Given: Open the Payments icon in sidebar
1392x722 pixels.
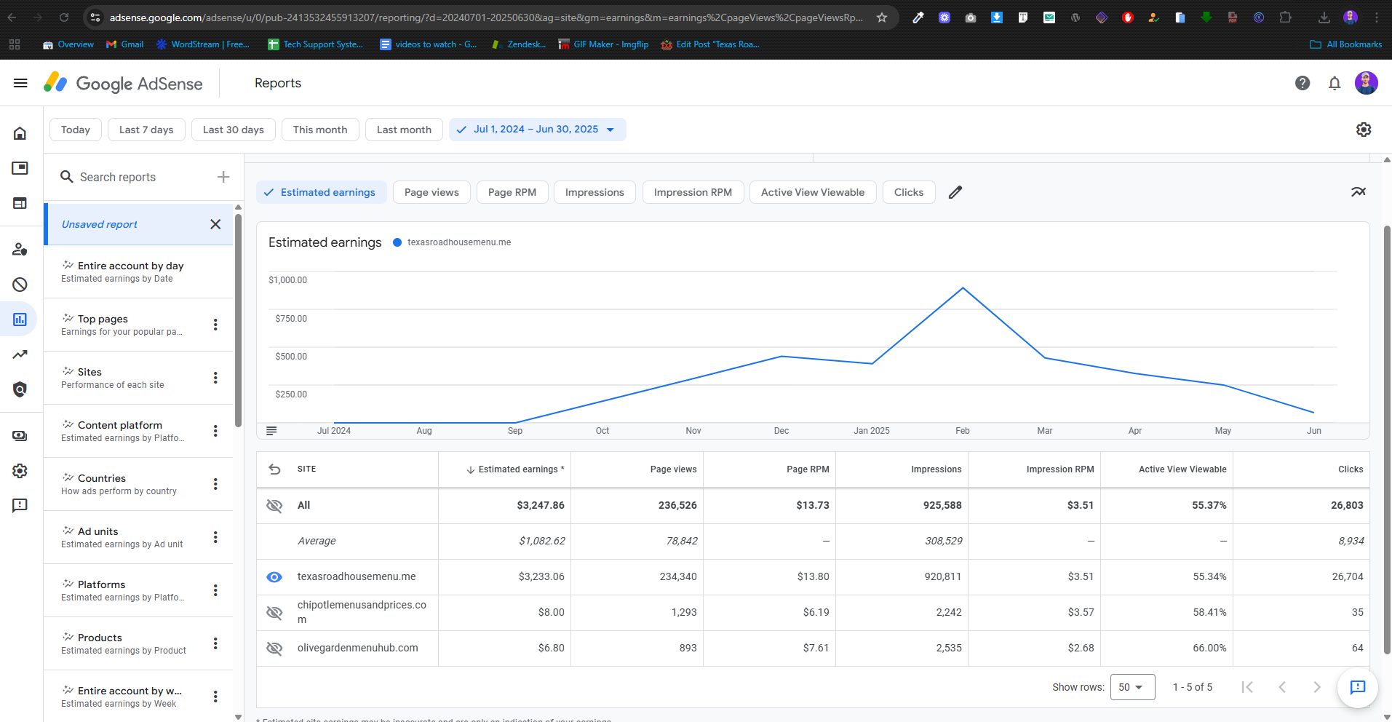Looking at the screenshot, I should [x=20, y=436].
